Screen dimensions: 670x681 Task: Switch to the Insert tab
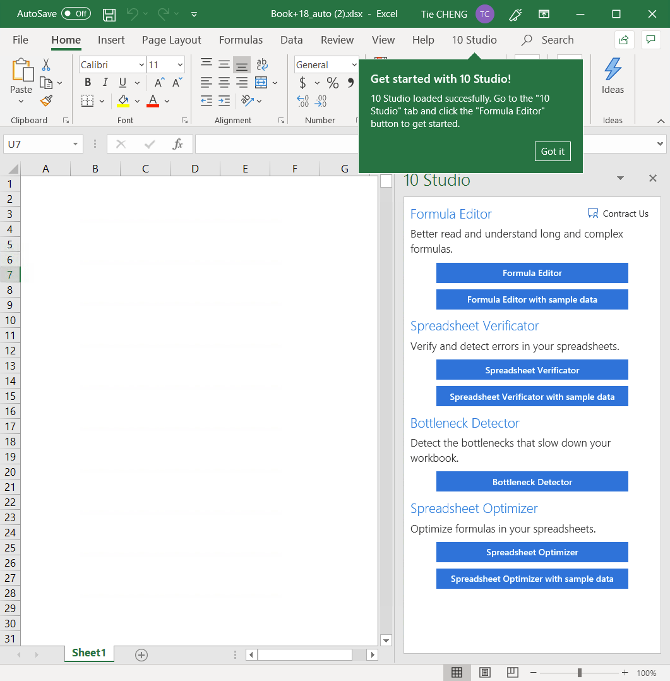[x=111, y=40]
